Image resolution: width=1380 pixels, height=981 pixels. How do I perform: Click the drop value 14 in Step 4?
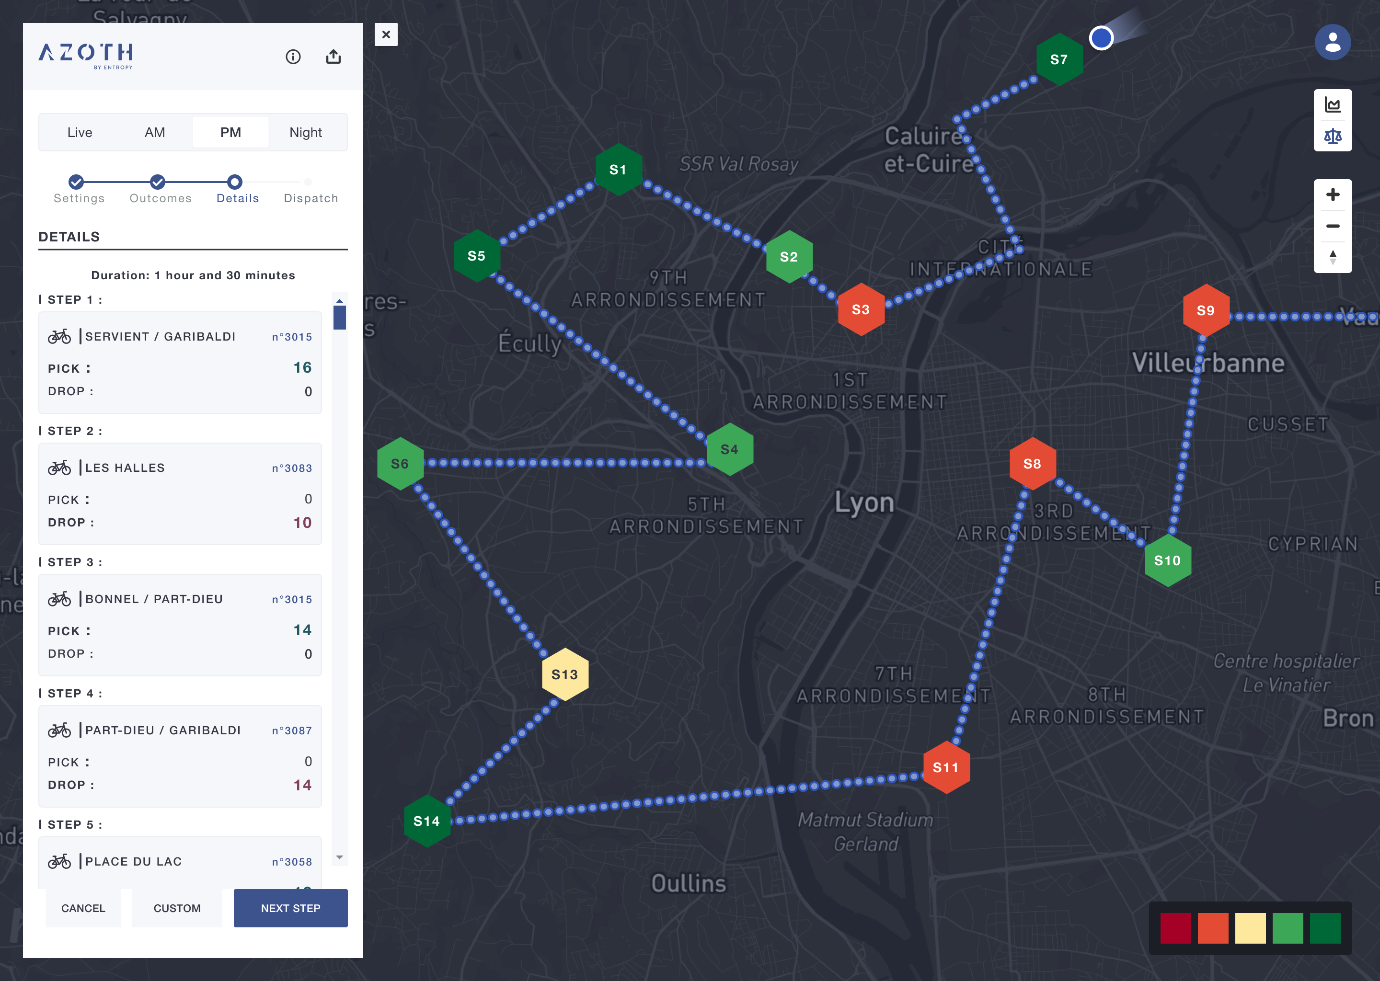click(302, 785)
